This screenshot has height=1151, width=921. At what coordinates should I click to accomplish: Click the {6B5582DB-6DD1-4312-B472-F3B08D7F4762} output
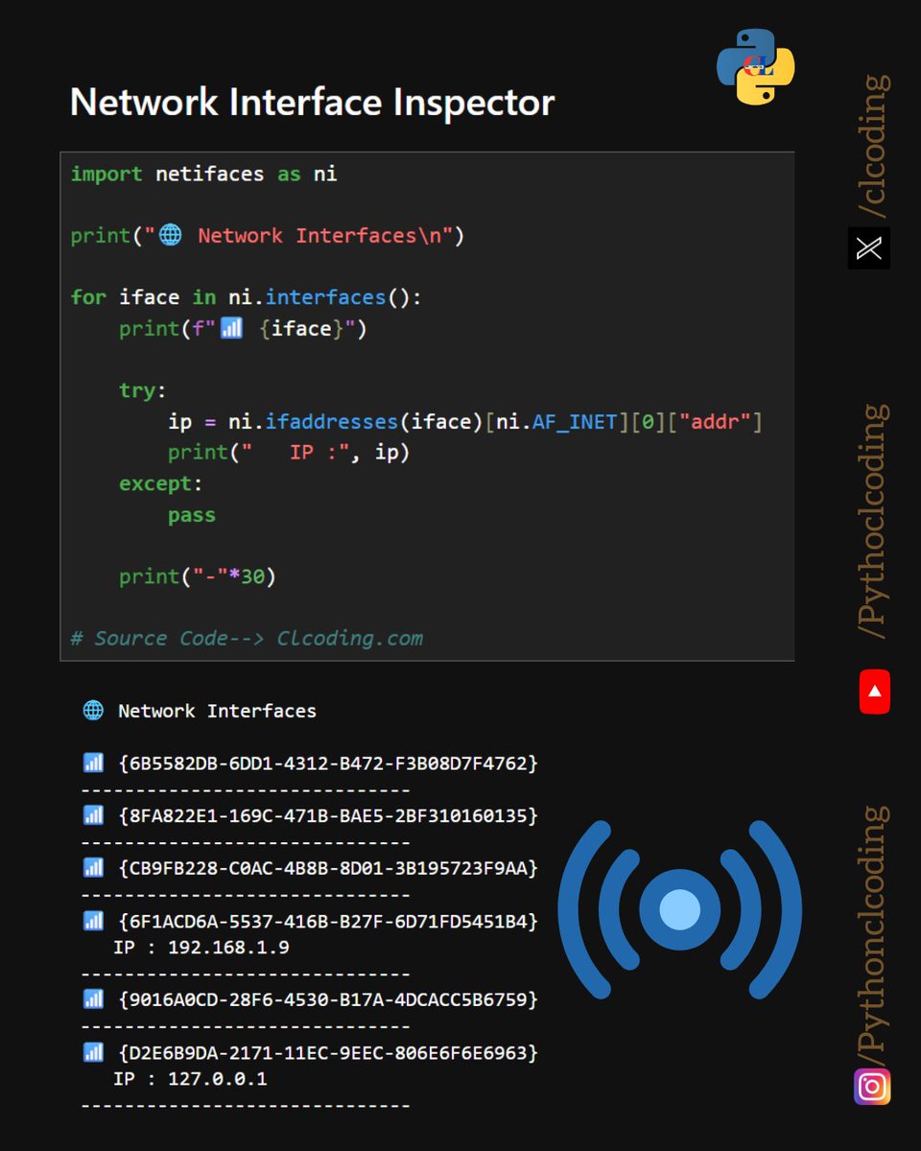328,763
